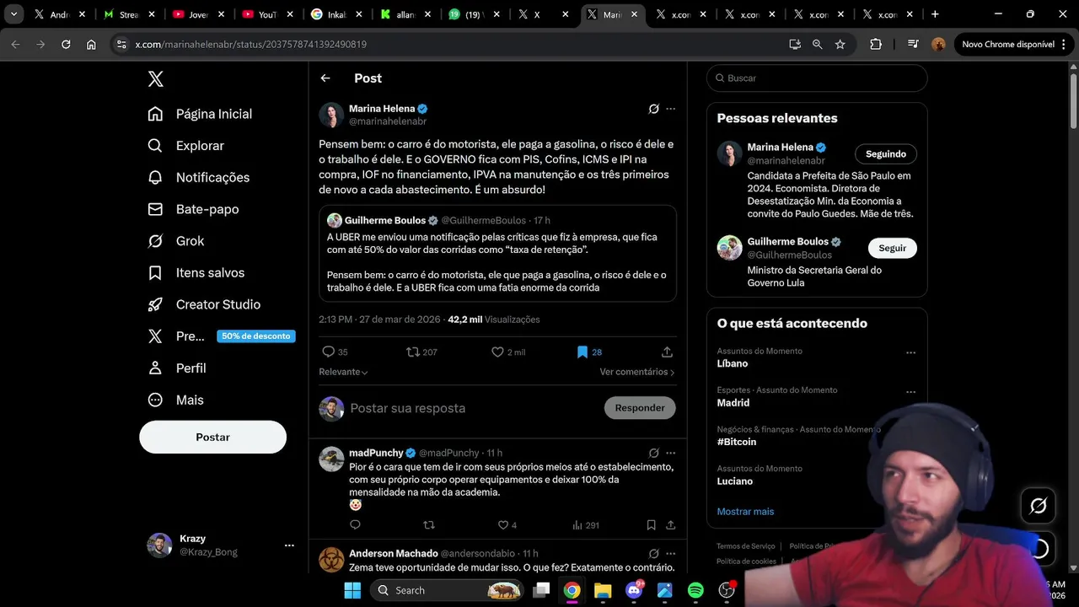Go to Página Inicial
This screenshot has height=607, width=1079.
[200, 114]
